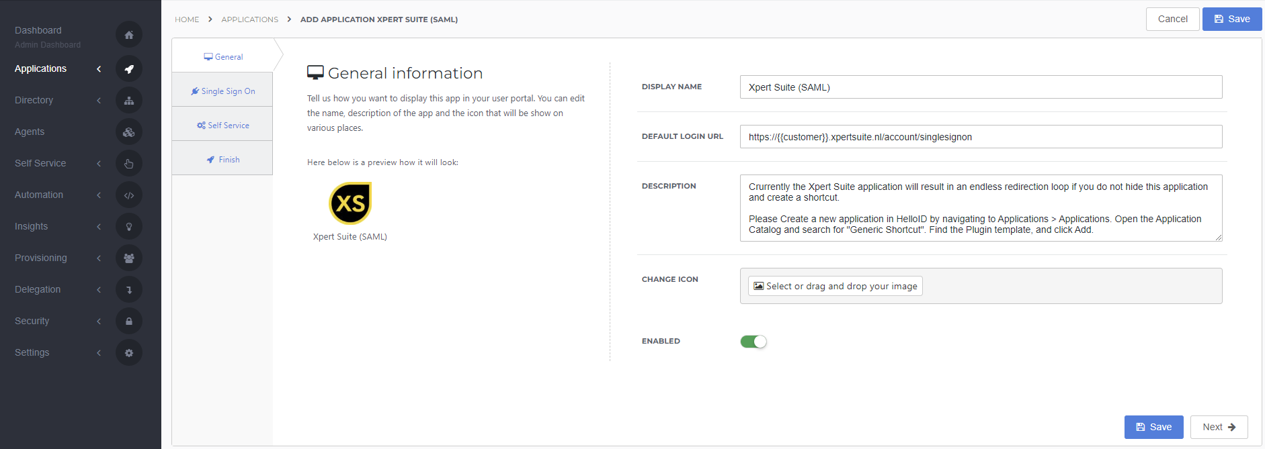Switch to the Single Sign On tab
The height and width of the screenshot is (449, 1265).
[x=222, y=91]
